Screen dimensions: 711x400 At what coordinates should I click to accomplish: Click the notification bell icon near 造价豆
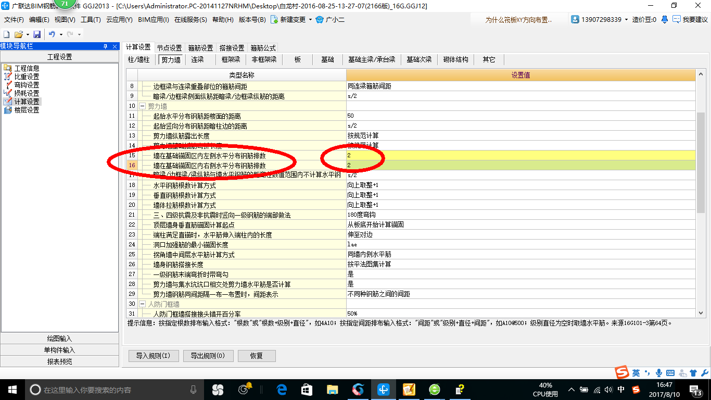coord(665,19)
